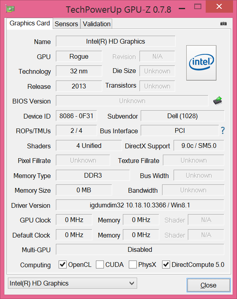This screenshot has width=237, height=299.
Task: Click the Name field showing Intel(R) HD Graphics
Action: pos(115,41)
